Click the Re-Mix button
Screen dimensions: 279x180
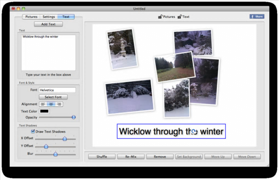(131, 157)
